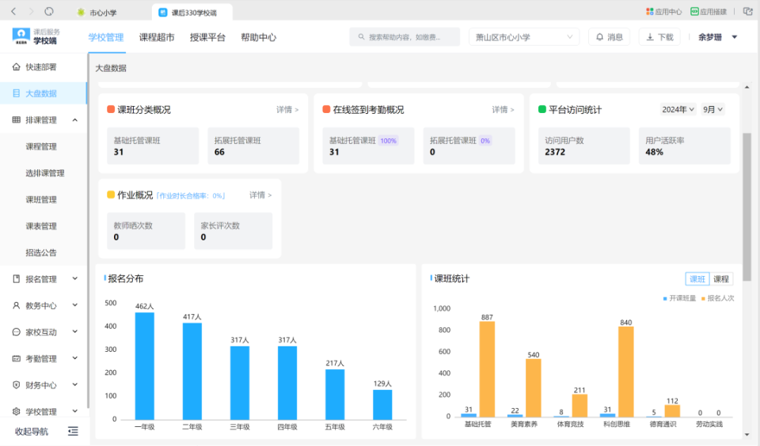Click the 收起导航 button

pos(45,431)
